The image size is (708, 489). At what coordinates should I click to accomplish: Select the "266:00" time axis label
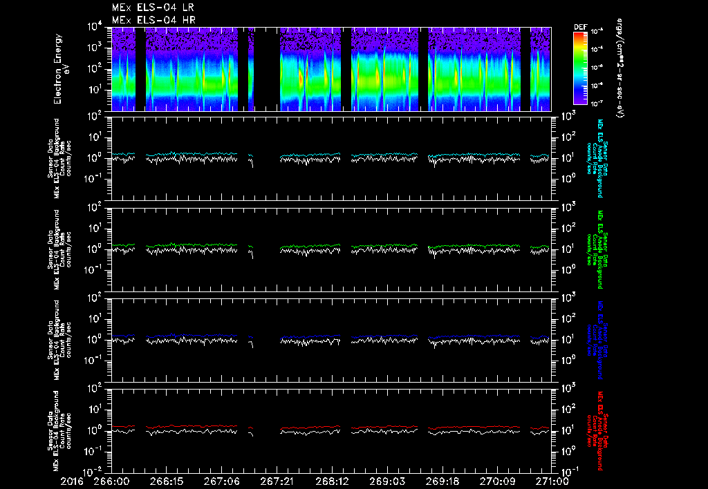[111, 481]
